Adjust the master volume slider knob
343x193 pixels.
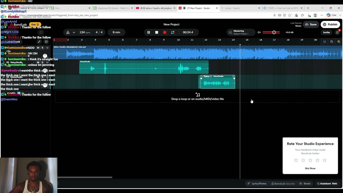(x=274, y=32)
